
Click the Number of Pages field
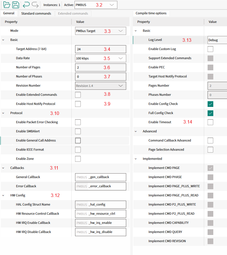point(101,67)
